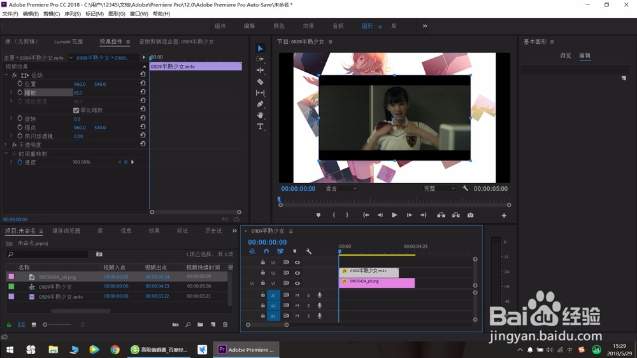Viewport: 637px width, 358px height.
Task: Open the Window menu
Action: click(x=139, y=14)
